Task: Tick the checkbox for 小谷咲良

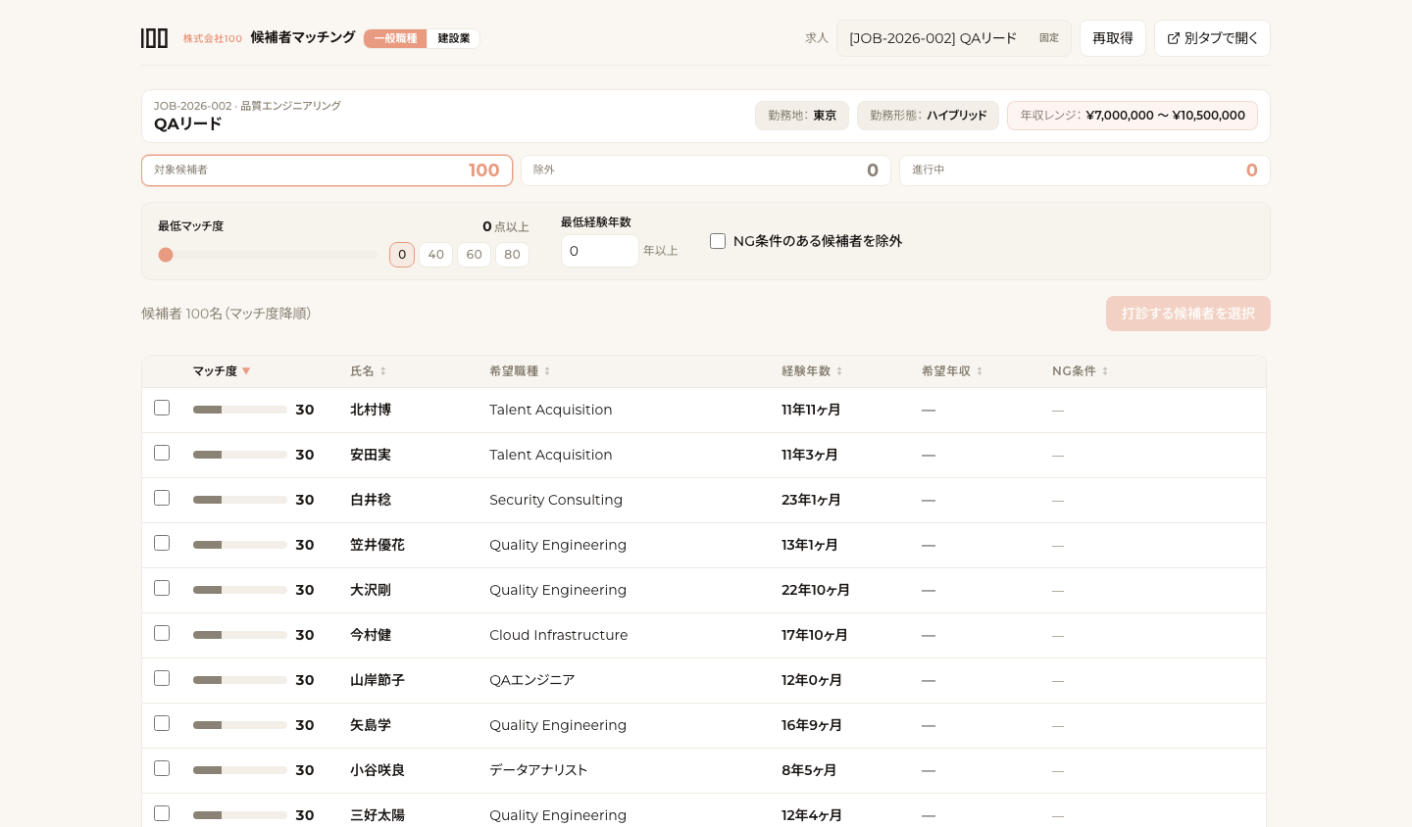Action: point(162,768)
